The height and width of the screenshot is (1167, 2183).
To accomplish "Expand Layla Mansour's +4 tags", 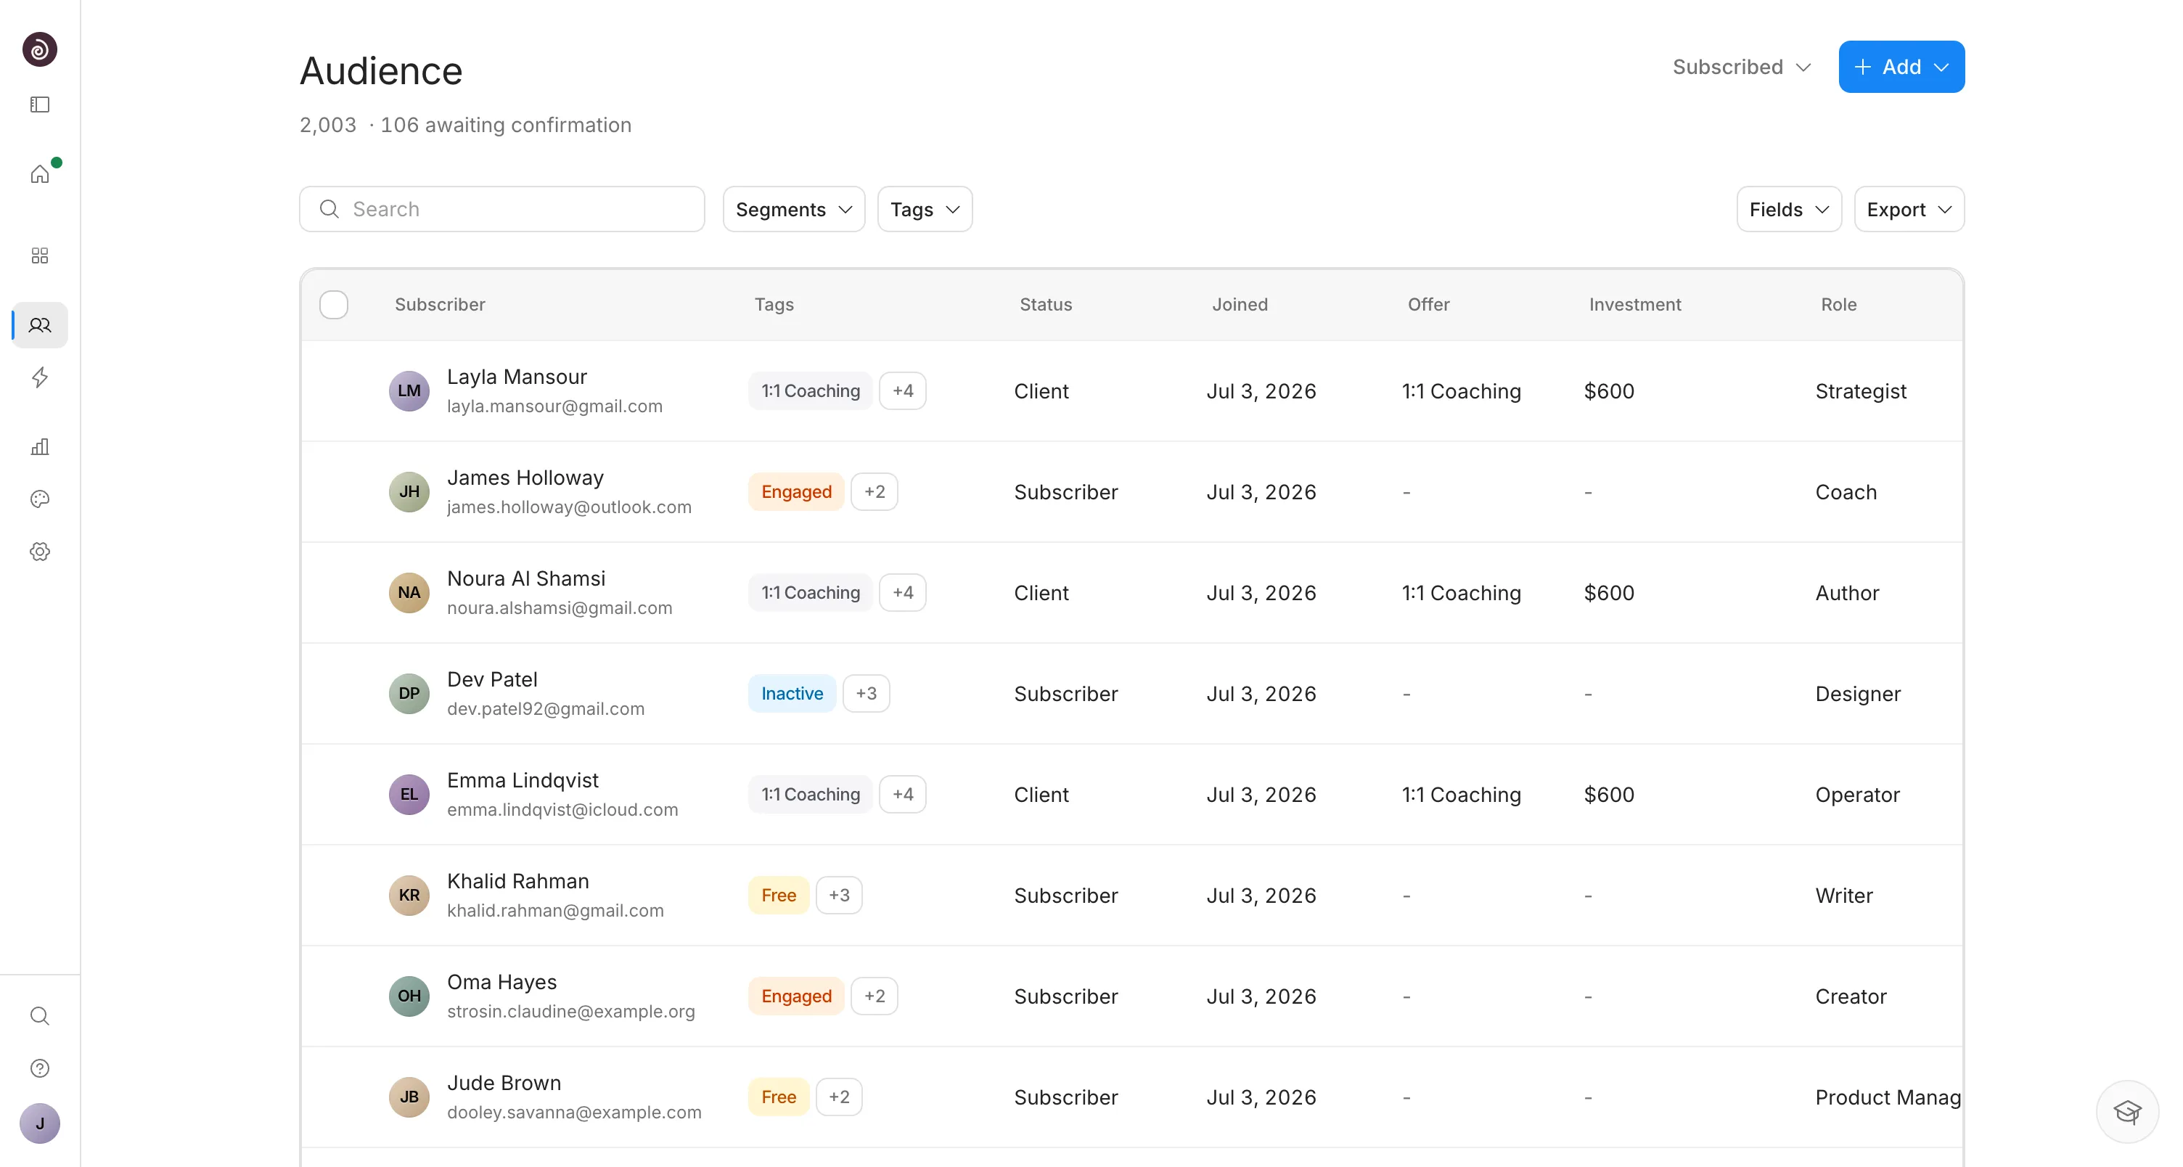I will pyautogui.click(x=903, y=390).
